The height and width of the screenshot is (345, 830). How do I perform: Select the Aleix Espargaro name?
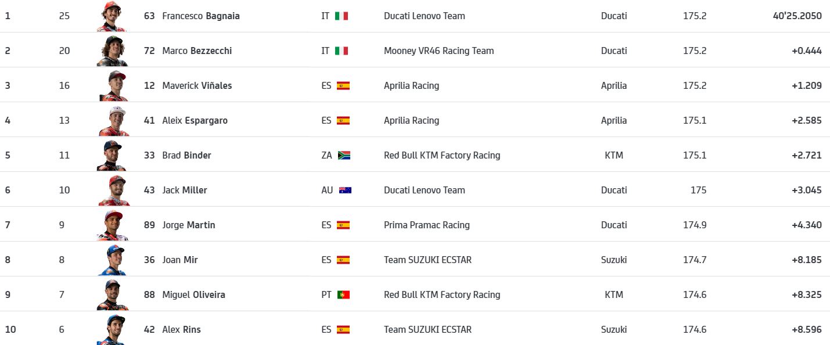click(x=195, y=120)
